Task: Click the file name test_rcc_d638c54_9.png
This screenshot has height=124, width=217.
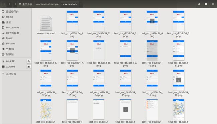Action: click(125, 64)
